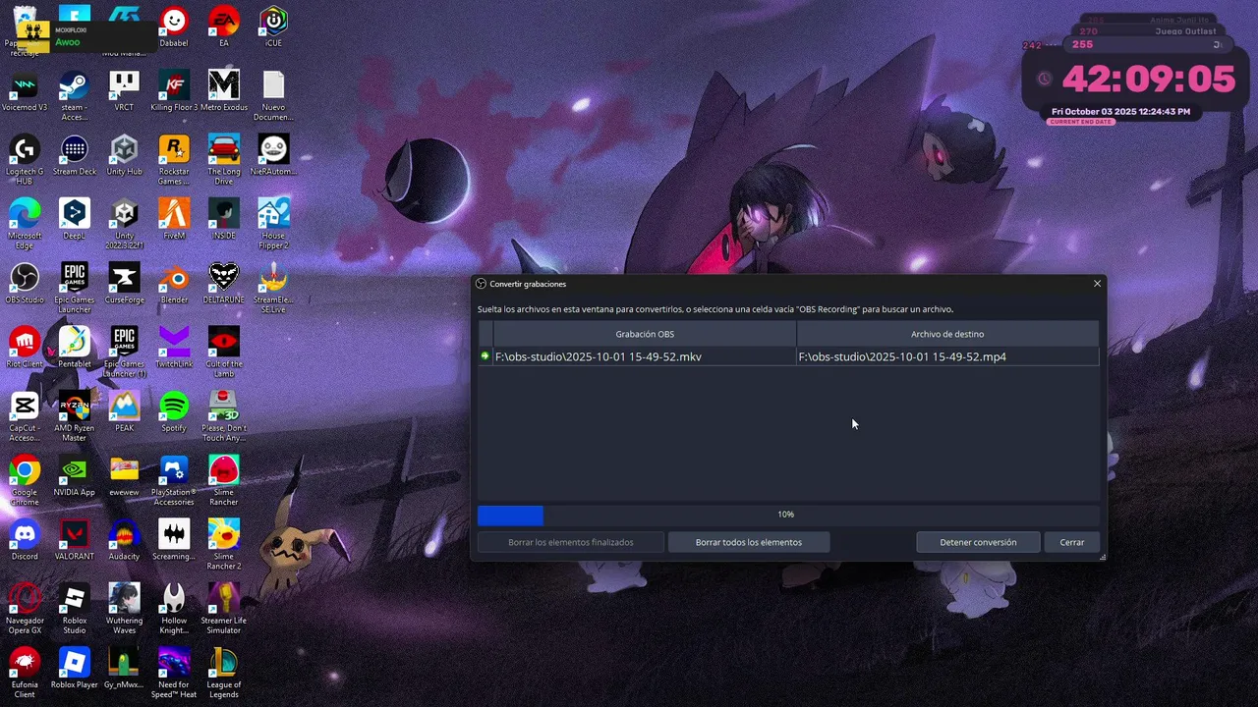Launch NieR Automata icon

273,155
